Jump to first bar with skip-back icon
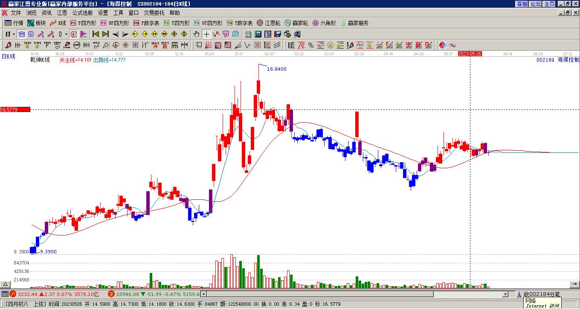 coord(96,34)
